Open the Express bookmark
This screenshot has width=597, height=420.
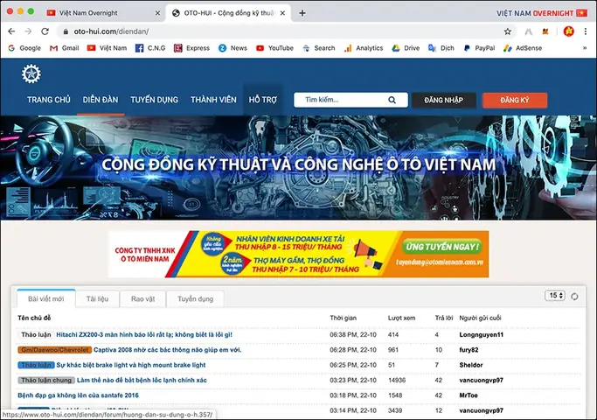(x=191, y=48)
